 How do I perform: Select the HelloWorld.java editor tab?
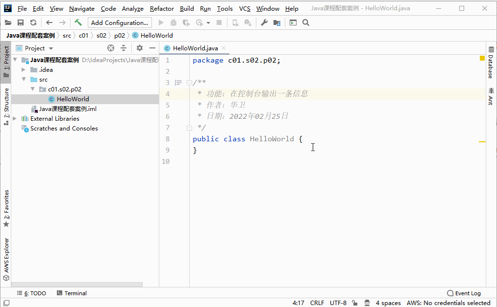(195, 48)
